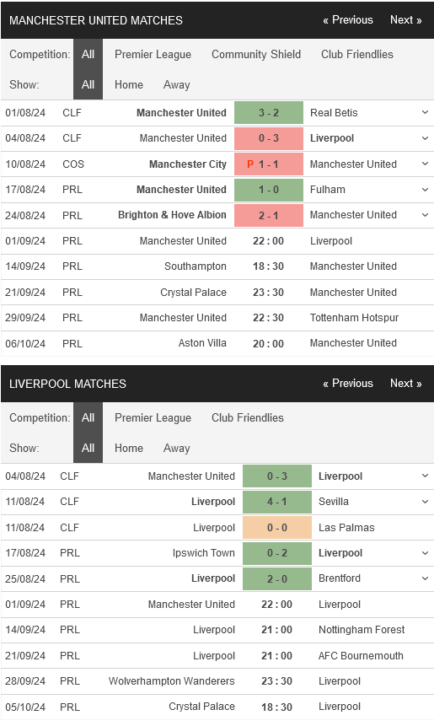Go to Next Liverpool matches
434x726 pixels.
point(406,384)
